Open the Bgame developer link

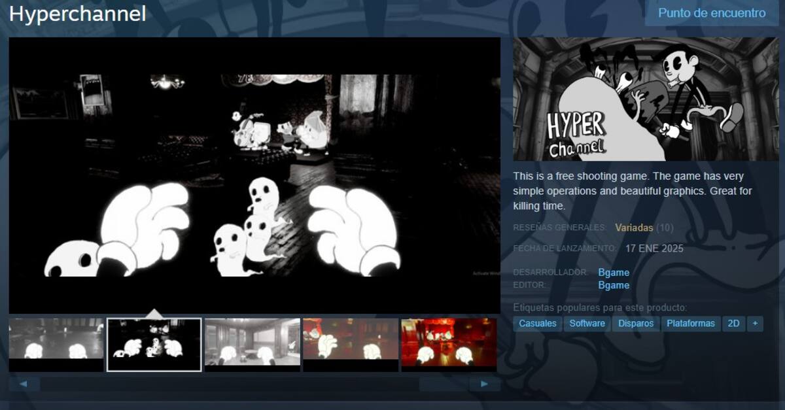coord(614,272)
